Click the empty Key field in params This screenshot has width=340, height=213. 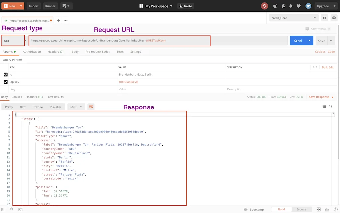pyautogui.click(x=63, y=89)
